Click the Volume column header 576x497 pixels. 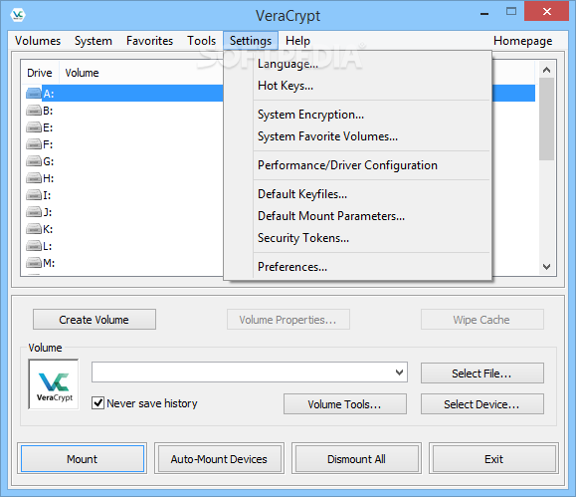82,73
